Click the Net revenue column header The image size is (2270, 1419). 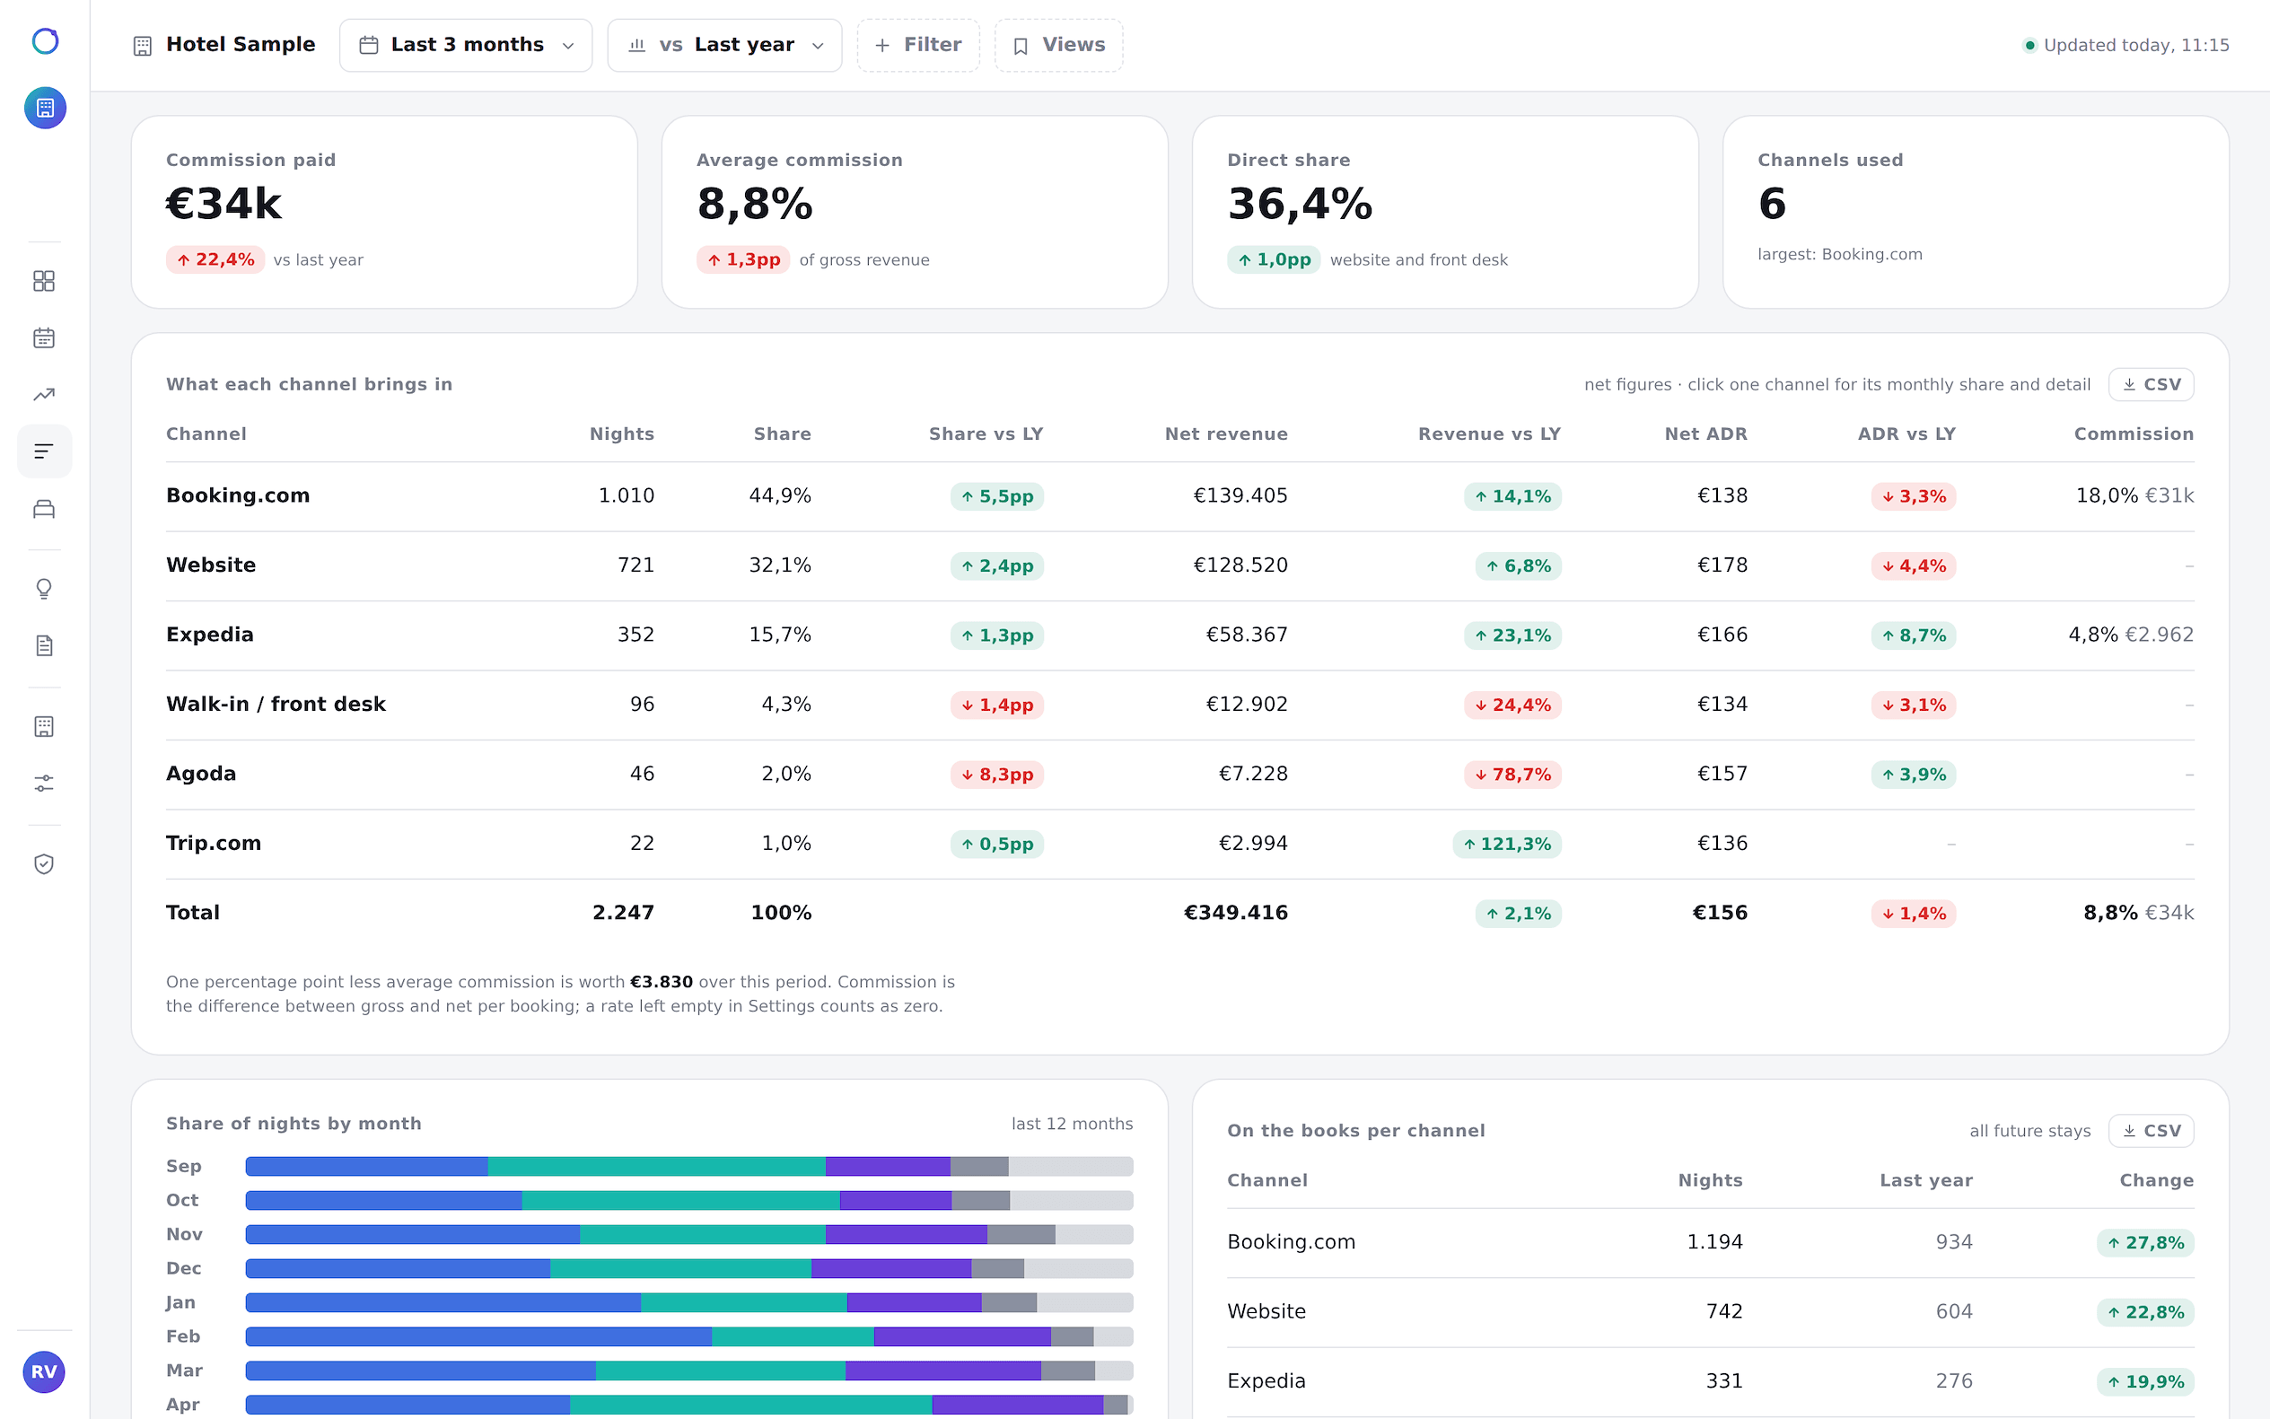(x=1225, y=434)
